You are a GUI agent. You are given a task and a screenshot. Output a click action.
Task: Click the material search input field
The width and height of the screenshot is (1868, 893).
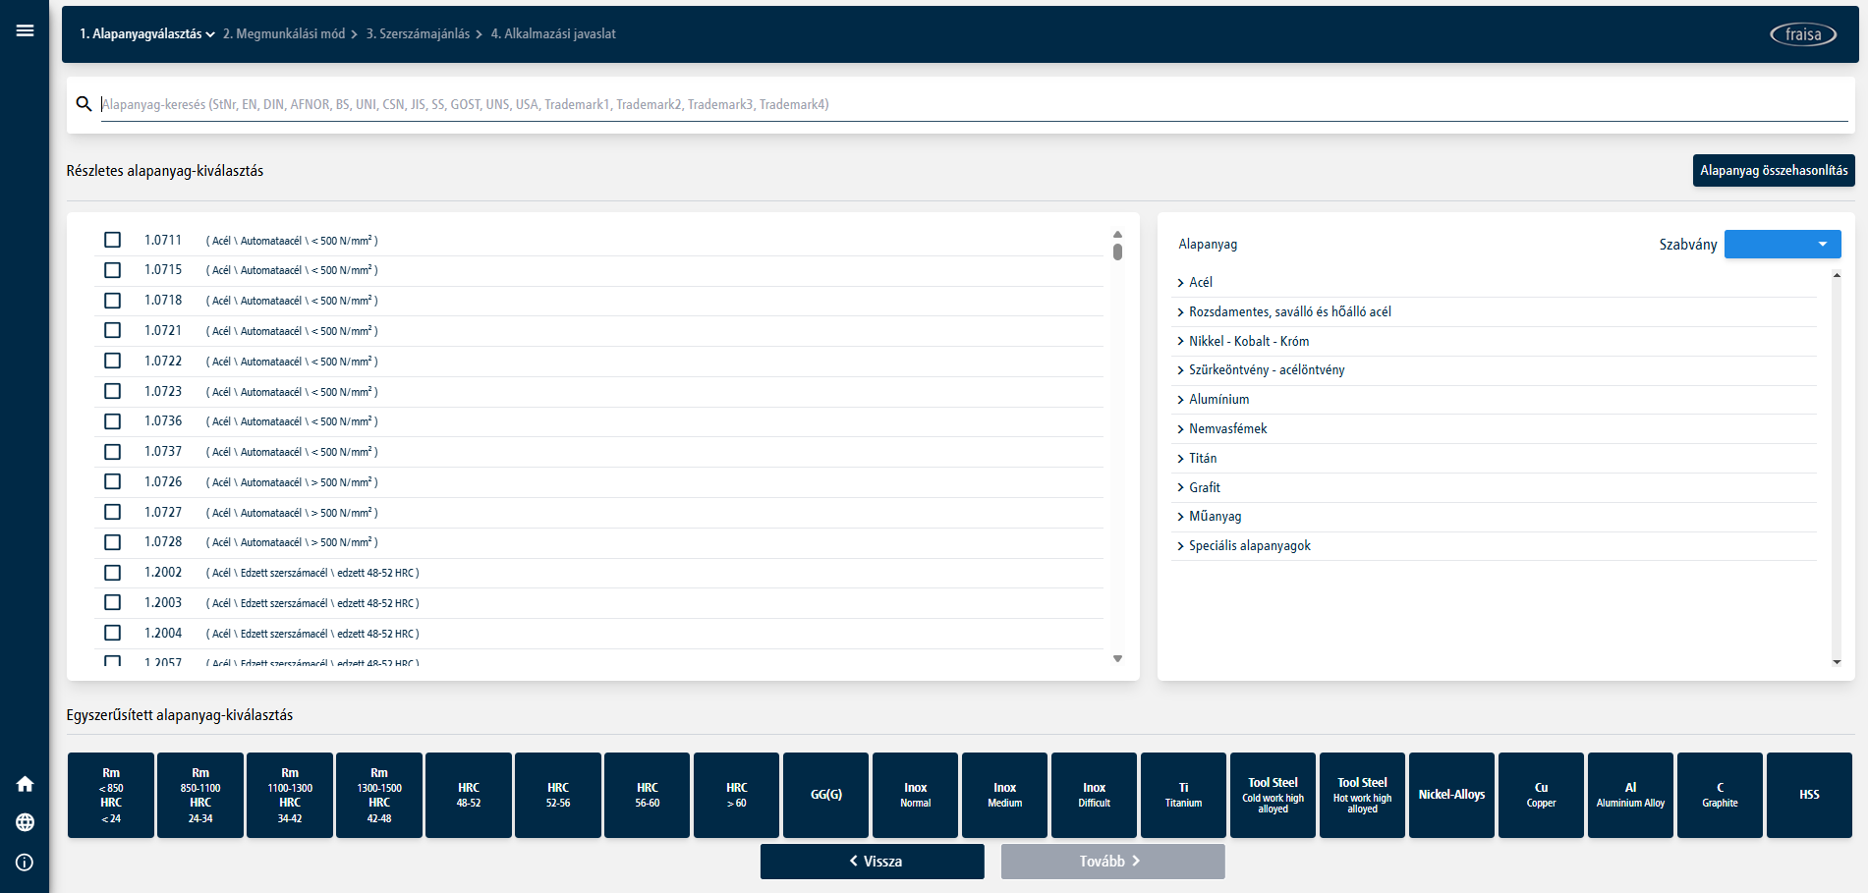pos(974,104)
